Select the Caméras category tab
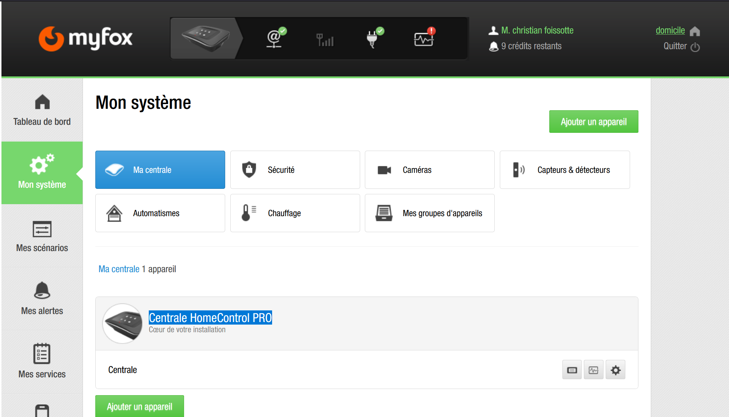The height and width of the screenshot is (417, 729). tap(430, 170)
